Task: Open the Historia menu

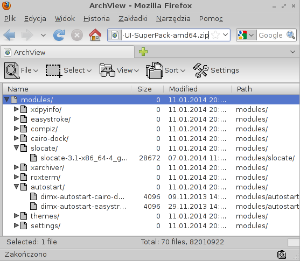Action: [96, 18]
